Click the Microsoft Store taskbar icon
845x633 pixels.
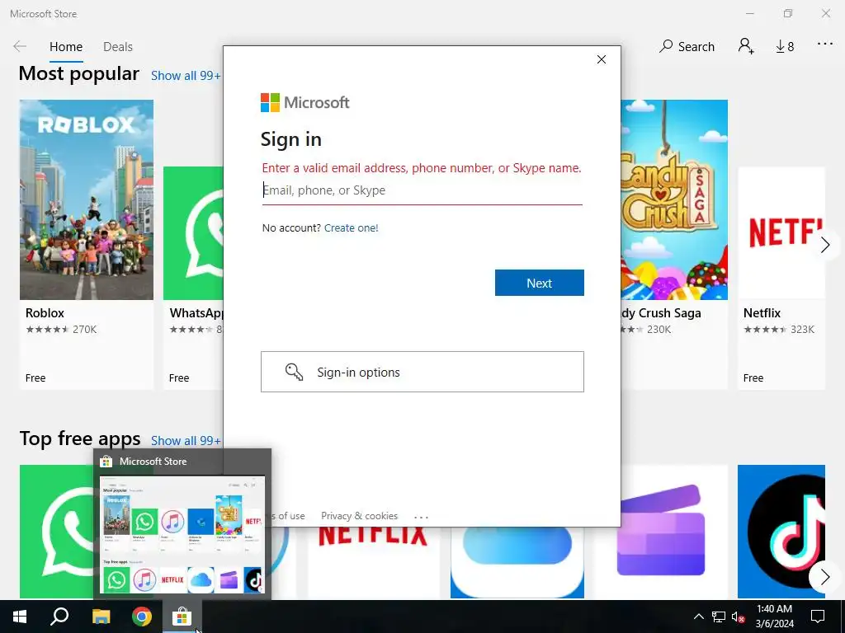[182, 617]
